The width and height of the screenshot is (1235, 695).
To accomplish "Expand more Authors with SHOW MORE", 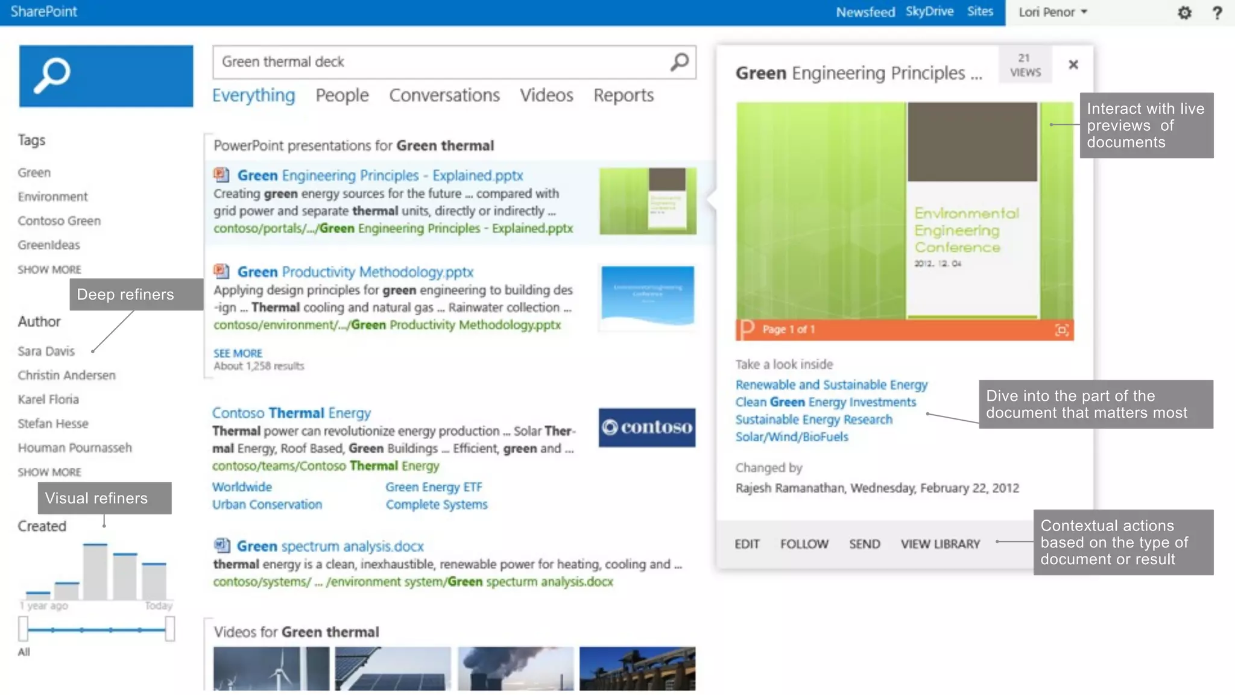I will [49, 472].
